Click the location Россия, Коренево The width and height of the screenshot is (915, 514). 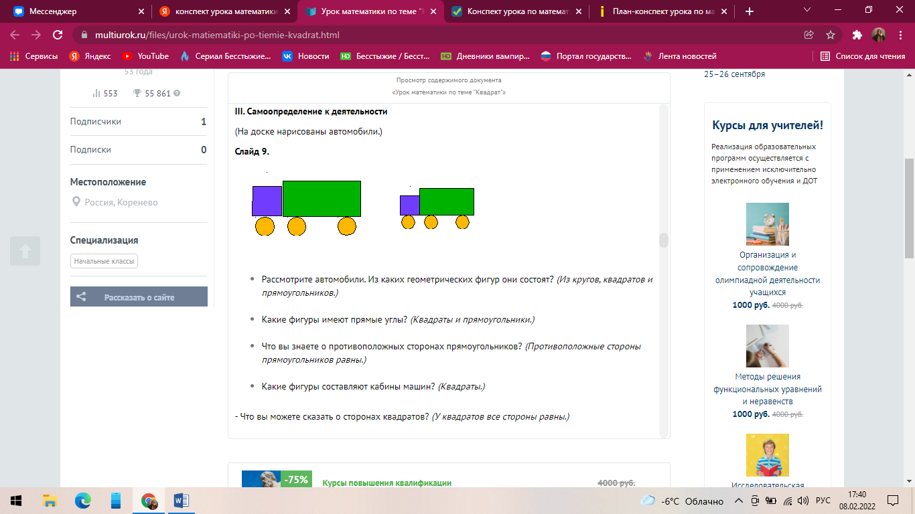tap(115, 202)
